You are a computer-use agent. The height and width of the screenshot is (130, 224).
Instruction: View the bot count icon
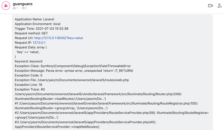coord(23,8)
